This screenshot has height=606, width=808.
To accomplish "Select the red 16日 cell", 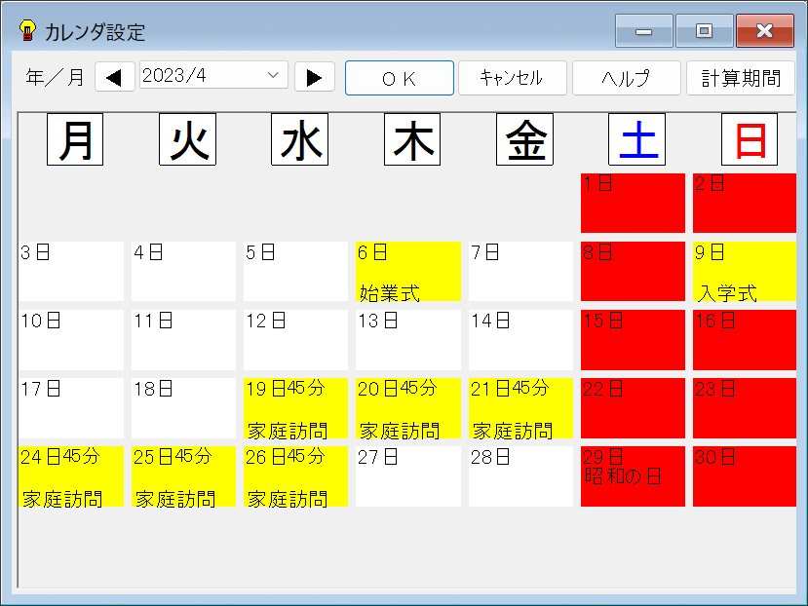I will click(745, 340).
